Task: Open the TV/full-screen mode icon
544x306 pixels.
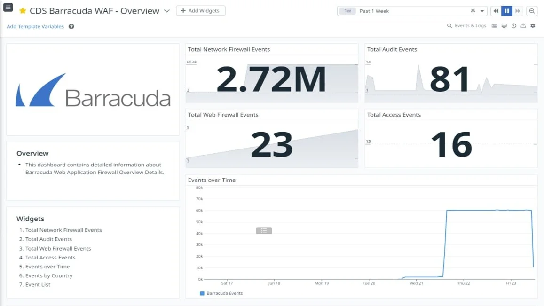Action: [x=504, y=26]
